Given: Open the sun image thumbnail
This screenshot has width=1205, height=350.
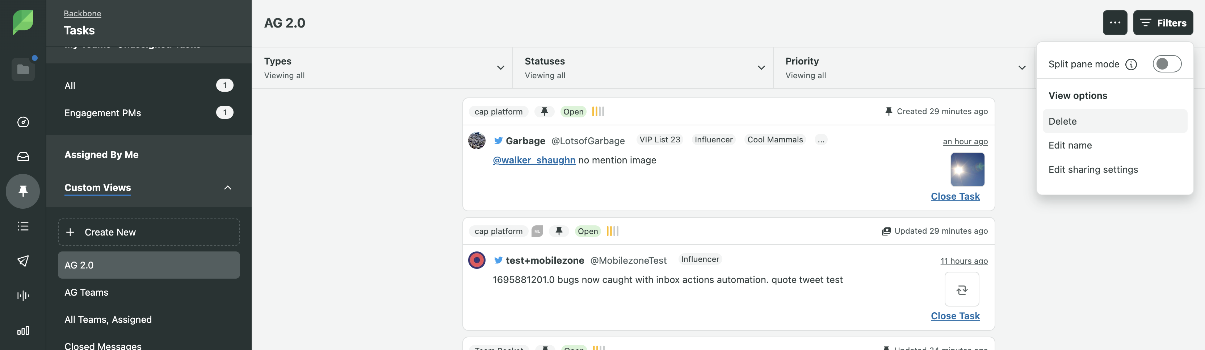Looking at the screenshot, I should pyautogui.click(x=967, y=170).
